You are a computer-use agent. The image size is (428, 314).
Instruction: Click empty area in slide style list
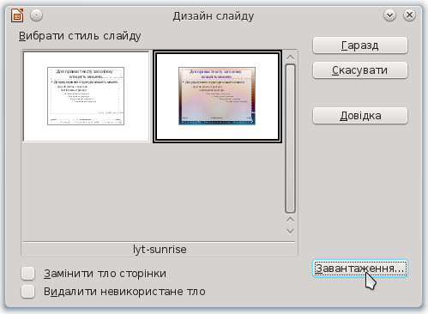click(153, 191)
